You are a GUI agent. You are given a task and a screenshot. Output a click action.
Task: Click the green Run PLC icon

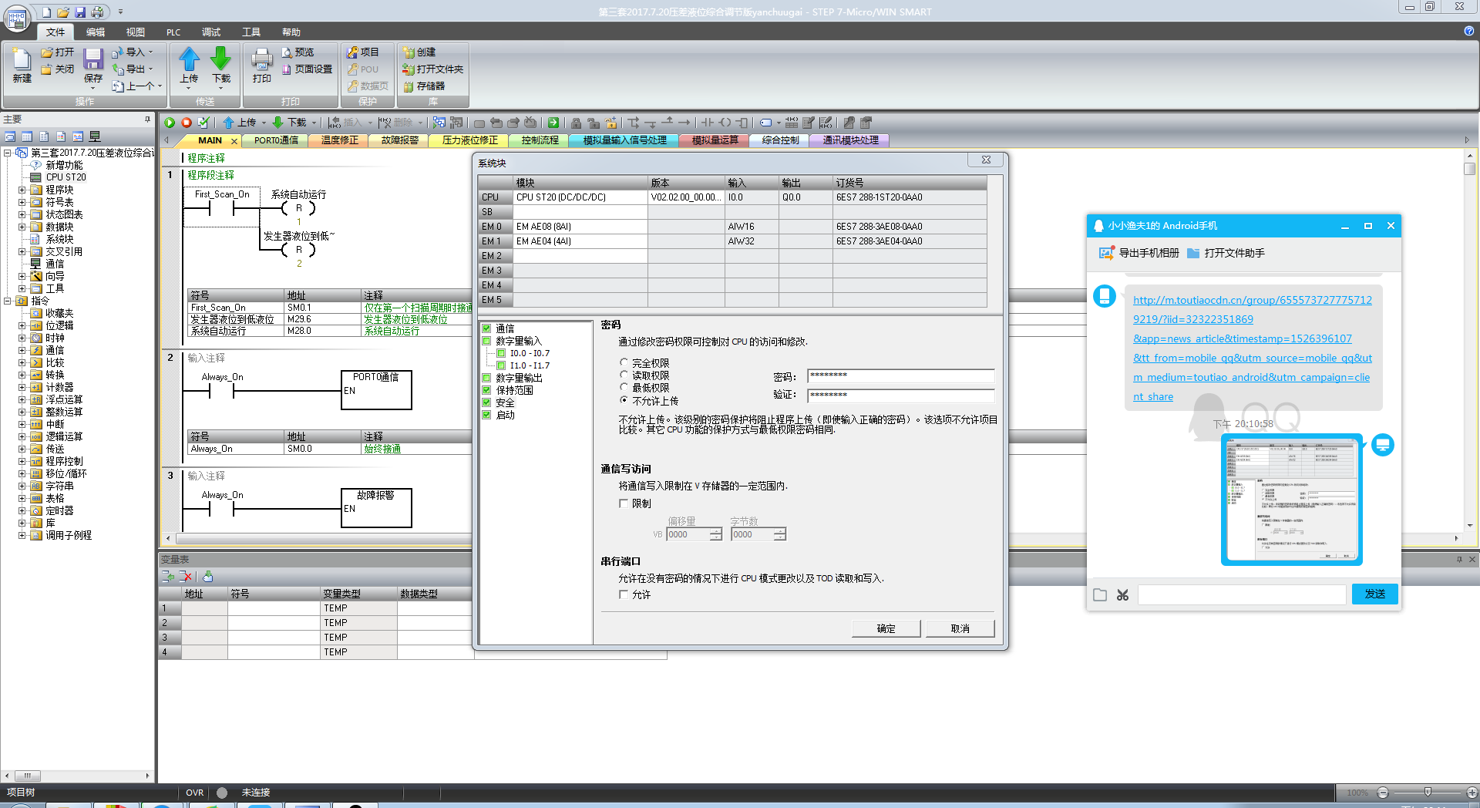pyautogui.click(x=170, y=123)
